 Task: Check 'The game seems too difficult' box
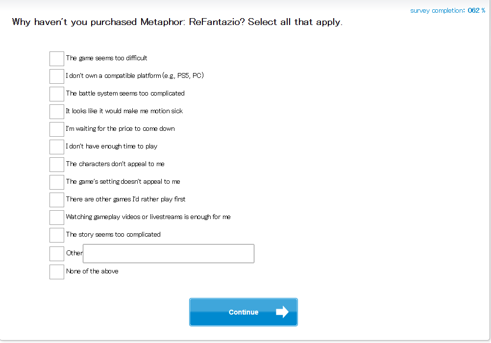[57, 59]
